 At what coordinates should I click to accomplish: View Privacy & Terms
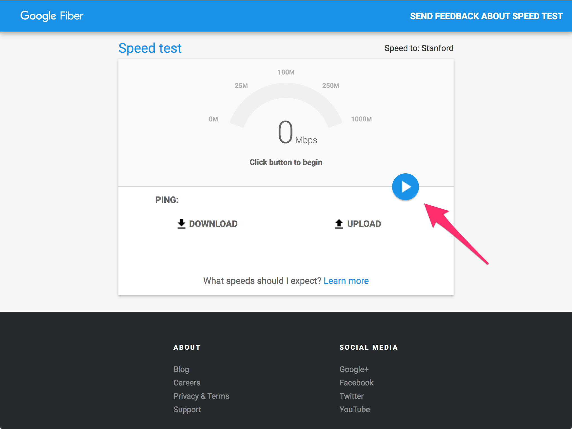point(201,396)
